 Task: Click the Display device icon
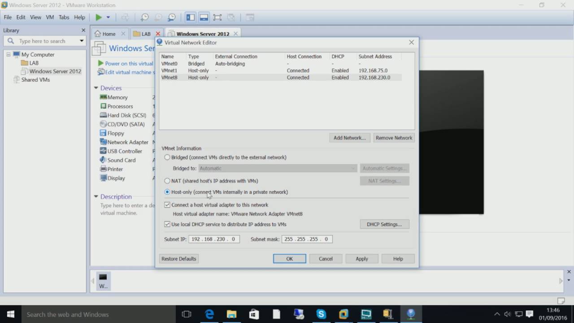[104, 178]
